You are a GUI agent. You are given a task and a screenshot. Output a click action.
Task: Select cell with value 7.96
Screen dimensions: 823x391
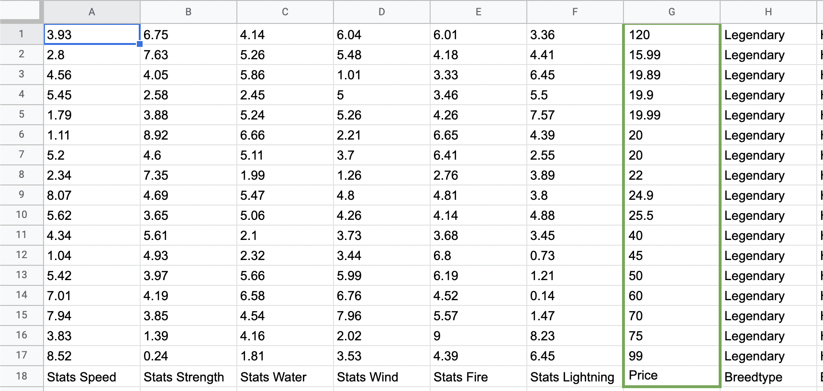coord(382,315)
